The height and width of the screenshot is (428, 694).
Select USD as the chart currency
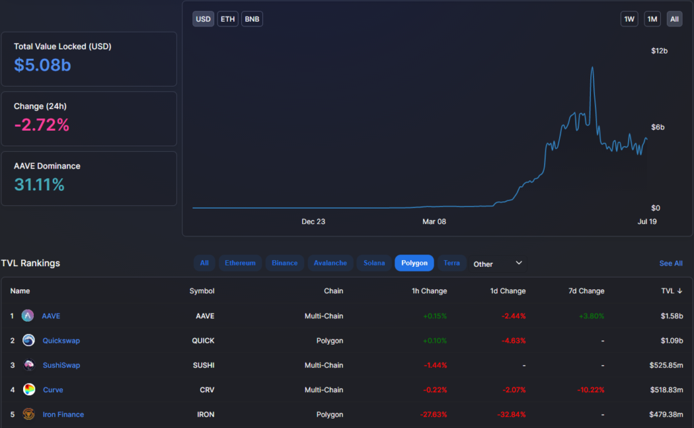coord(203,19)
